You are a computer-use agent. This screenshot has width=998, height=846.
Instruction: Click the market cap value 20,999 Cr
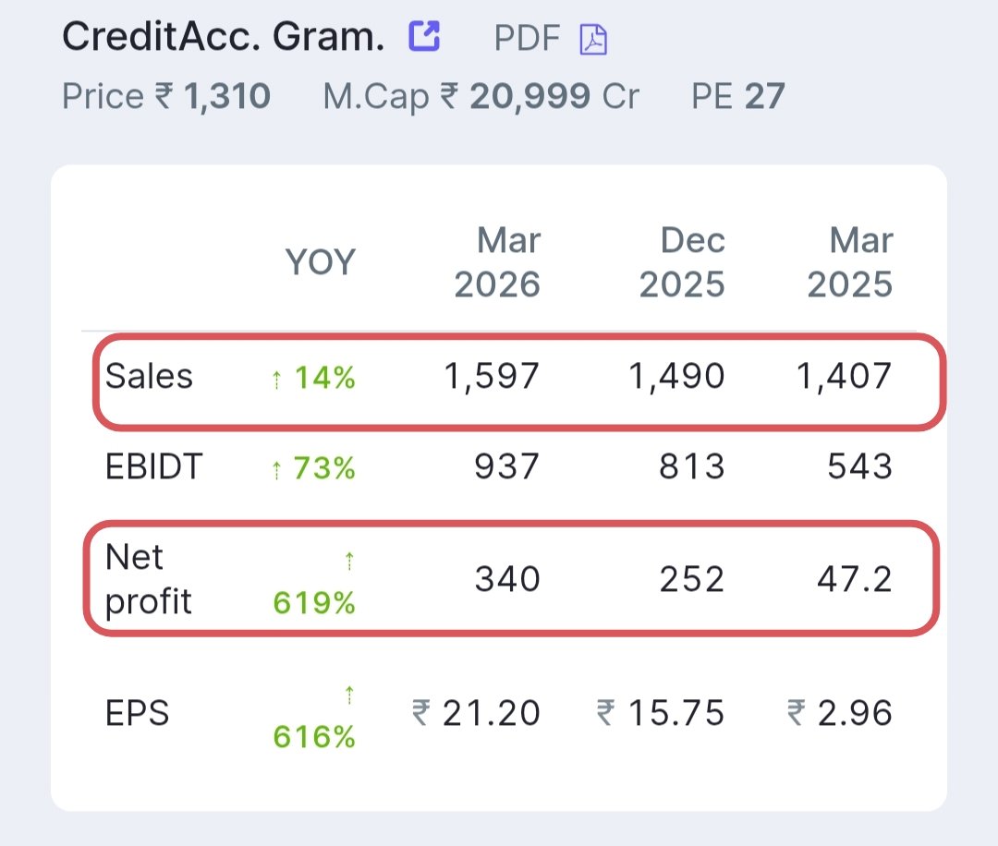(x=554, y=96)
